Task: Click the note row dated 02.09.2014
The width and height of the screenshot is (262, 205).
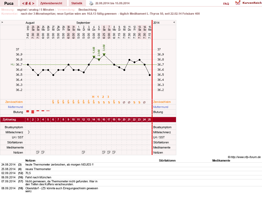Action: (x=131, y=173)
